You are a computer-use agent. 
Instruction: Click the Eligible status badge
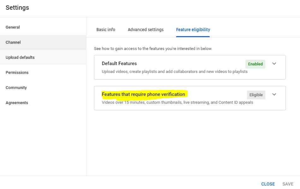256,95
